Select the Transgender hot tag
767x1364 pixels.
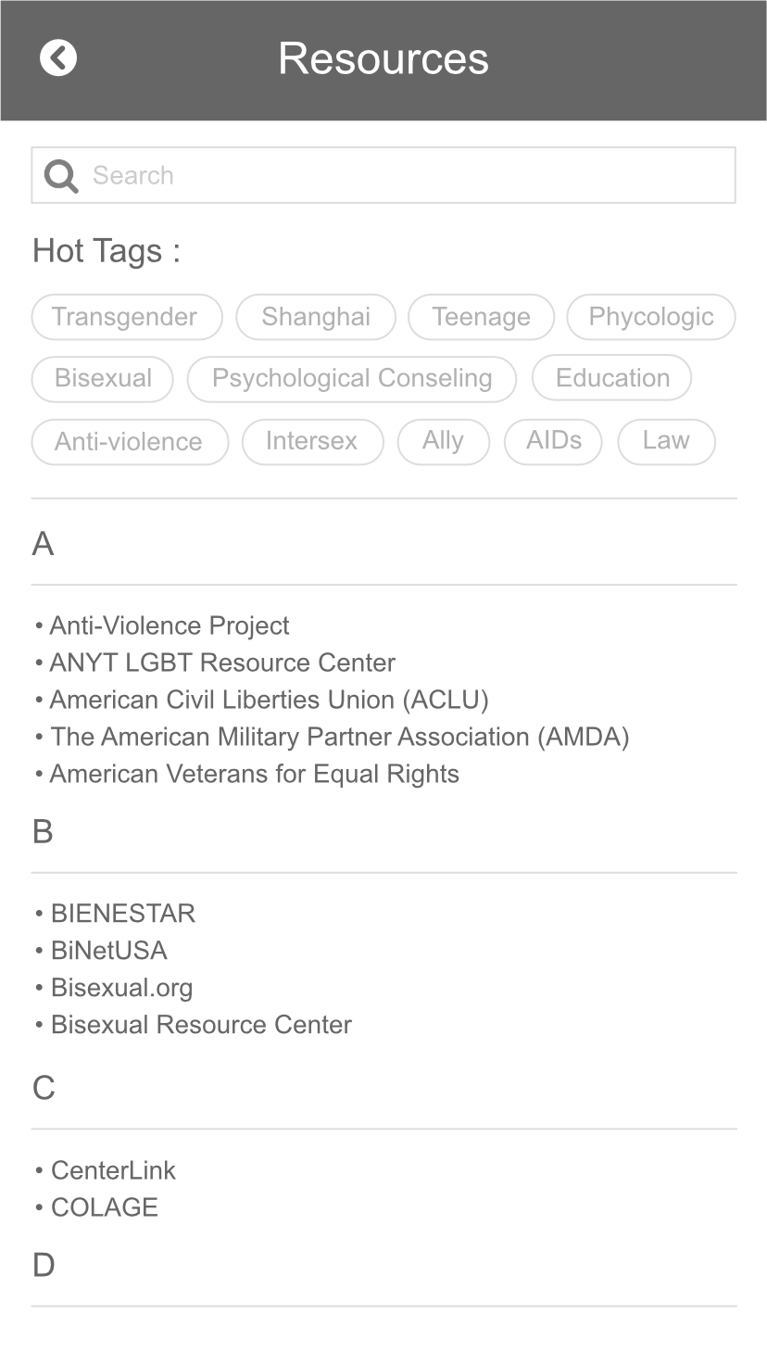[126, 317]
